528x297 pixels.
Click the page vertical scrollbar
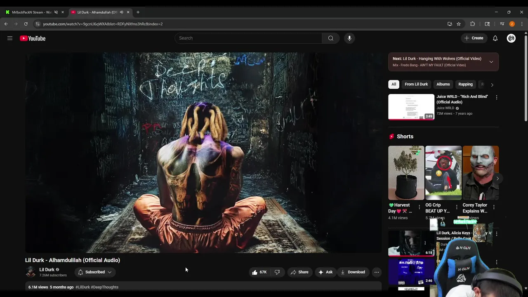click(x=526, y=78)
